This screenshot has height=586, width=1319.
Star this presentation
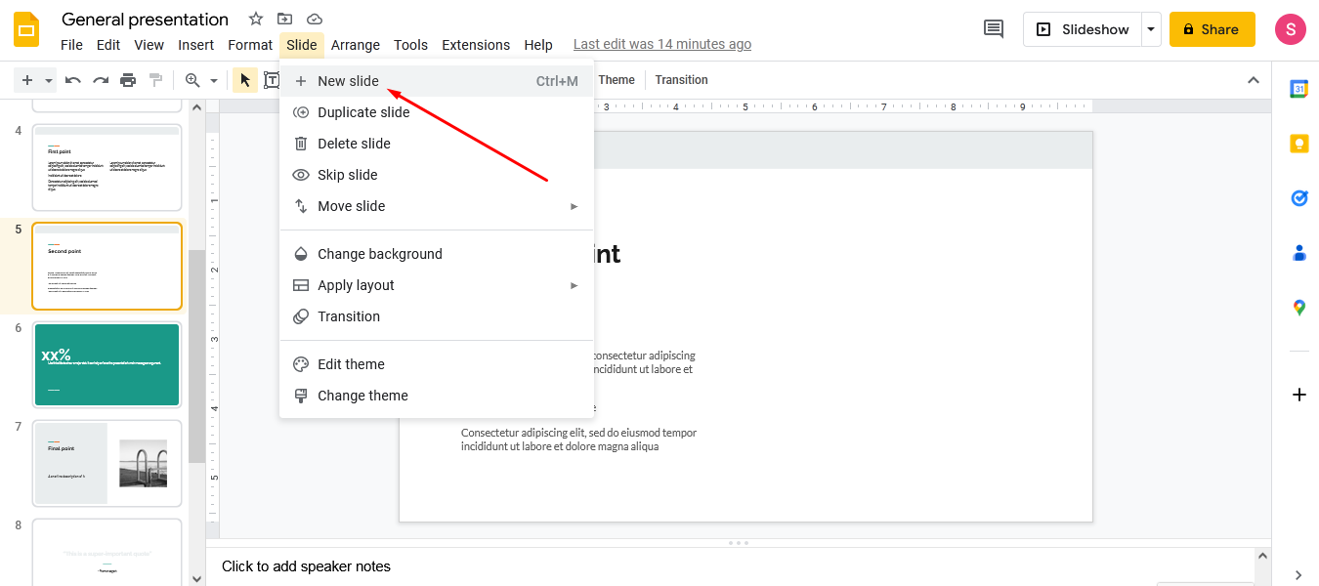(x=254, y=18)
